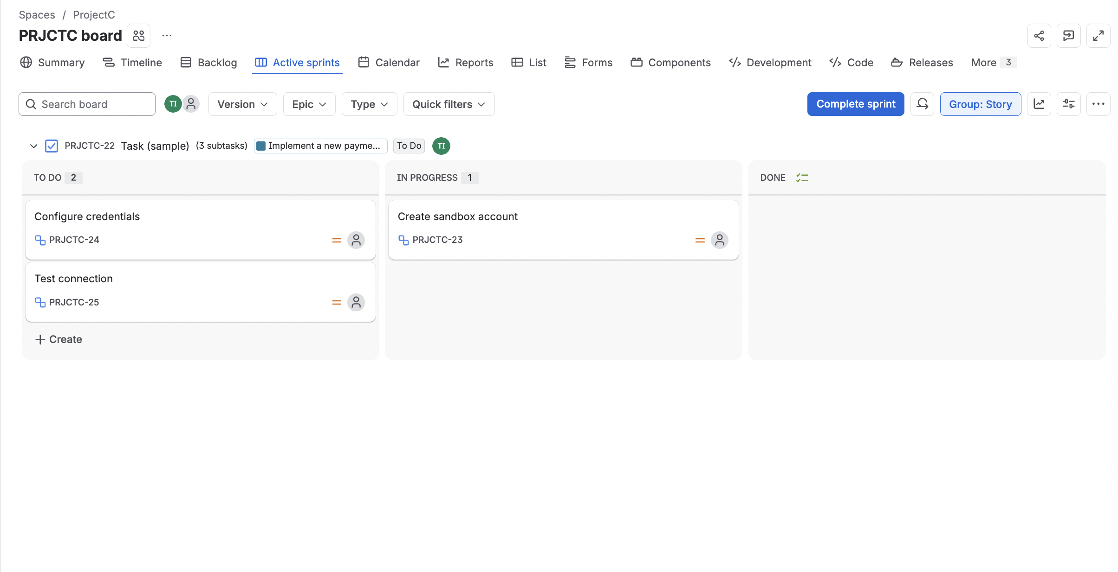The image size is (1118, 572).
Task: Open the sprint insights chart icon
Action: tap(1039, 104)
